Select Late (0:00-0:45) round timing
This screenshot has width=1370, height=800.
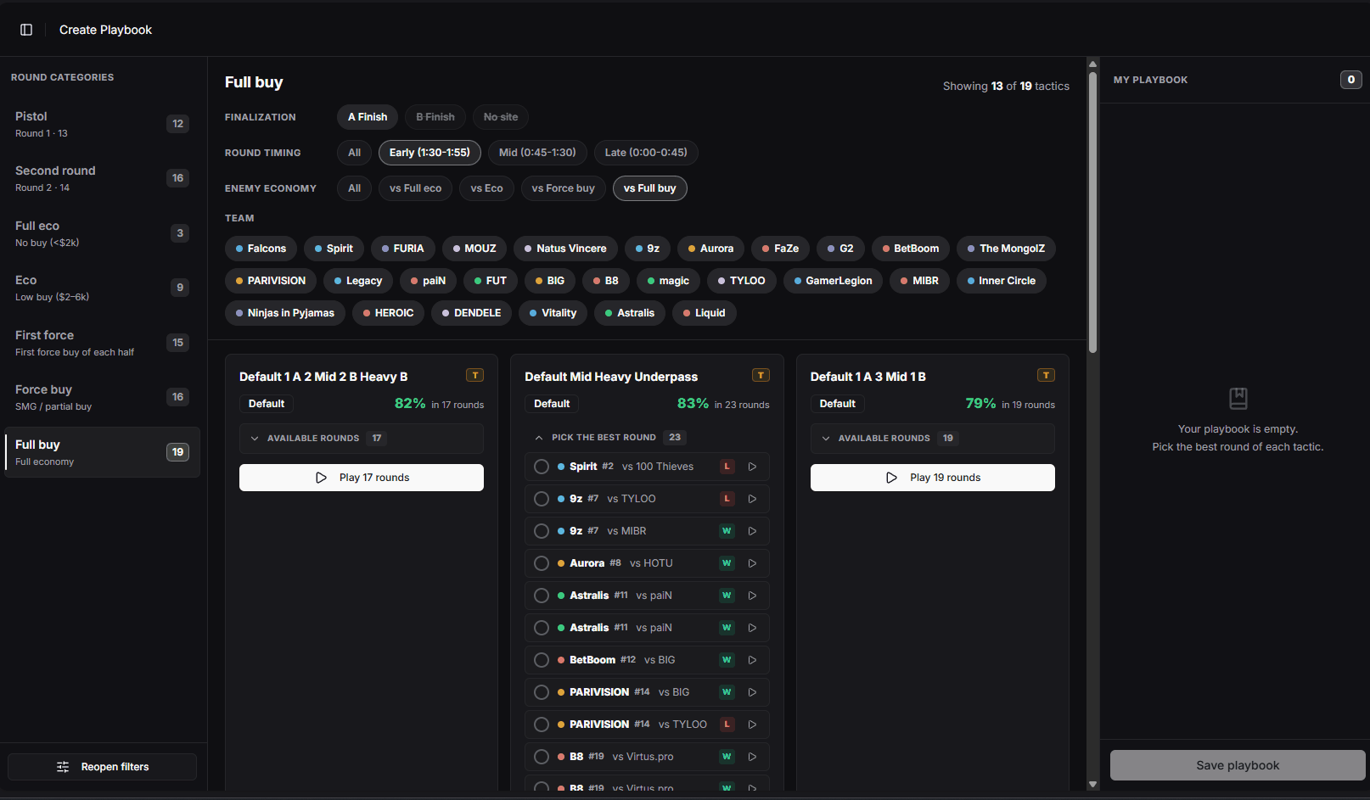[646, 153]
